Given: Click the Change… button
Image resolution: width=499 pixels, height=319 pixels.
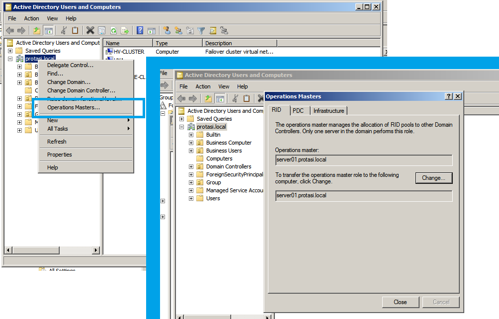Looking at the screenshot, I should pos(434,178).
